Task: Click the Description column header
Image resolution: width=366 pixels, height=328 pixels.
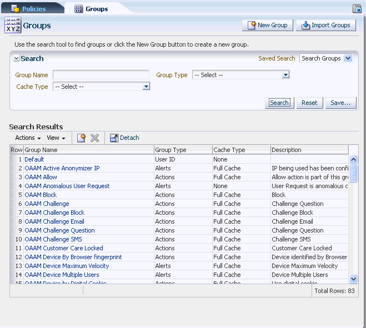Action: [x=309, y=150]
